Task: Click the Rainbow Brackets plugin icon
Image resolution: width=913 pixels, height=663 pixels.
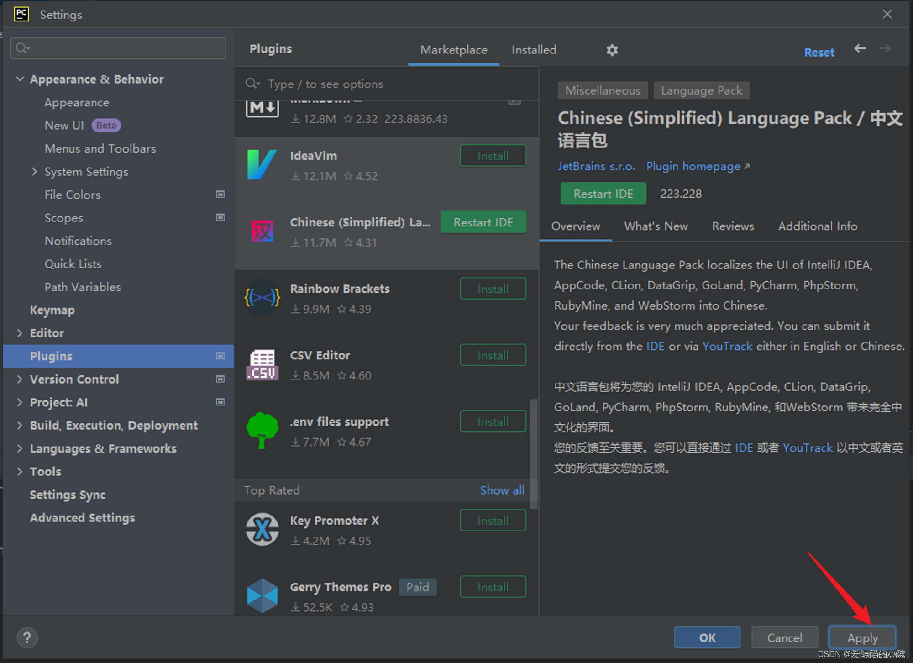Action: point(262,298)
